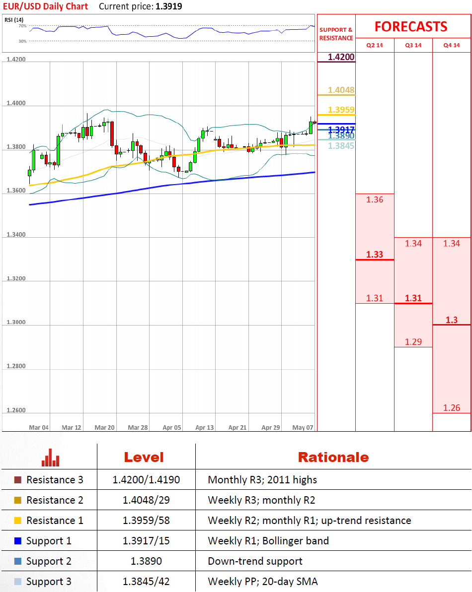Click the 'Level' table column header
Viewport: 472px width, 592px height.
point(144,458)
